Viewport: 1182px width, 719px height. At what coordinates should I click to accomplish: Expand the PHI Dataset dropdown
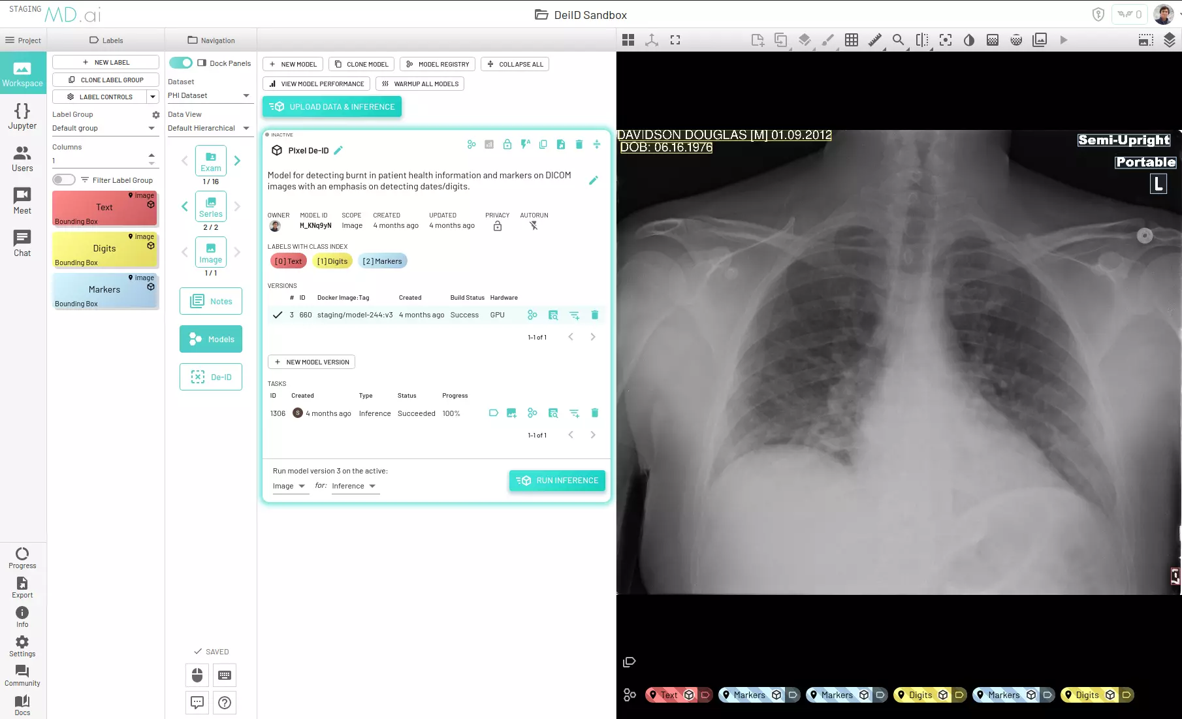point(209,95)
